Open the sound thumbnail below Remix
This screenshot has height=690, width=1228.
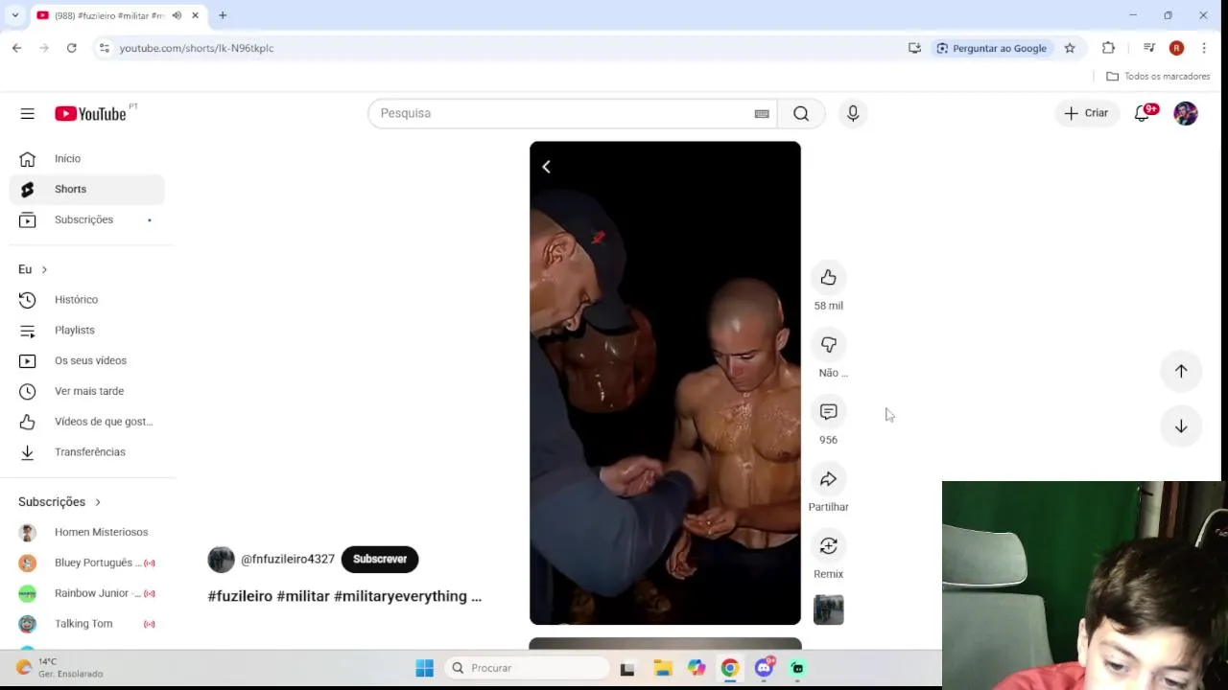click(x=828, y=609)
